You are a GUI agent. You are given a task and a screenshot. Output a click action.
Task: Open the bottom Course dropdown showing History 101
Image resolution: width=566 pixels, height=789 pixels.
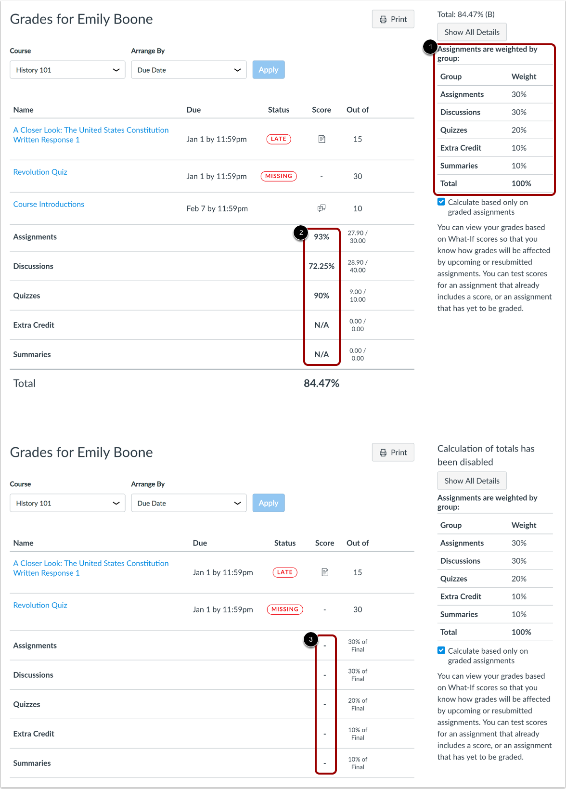67,503
